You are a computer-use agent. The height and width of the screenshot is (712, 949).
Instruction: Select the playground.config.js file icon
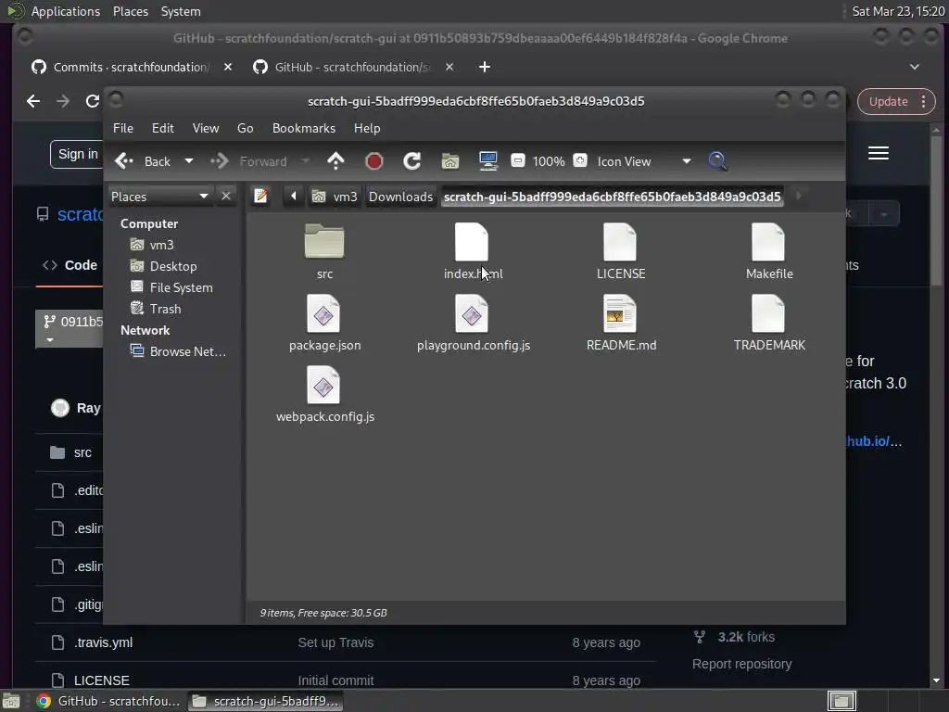472,313
